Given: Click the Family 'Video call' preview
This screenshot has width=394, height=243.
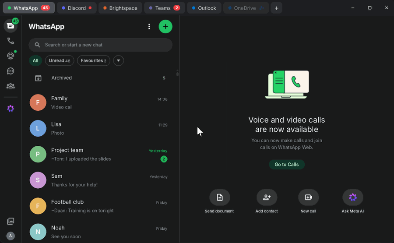Looking at the screenshot, I should [62, 107].
